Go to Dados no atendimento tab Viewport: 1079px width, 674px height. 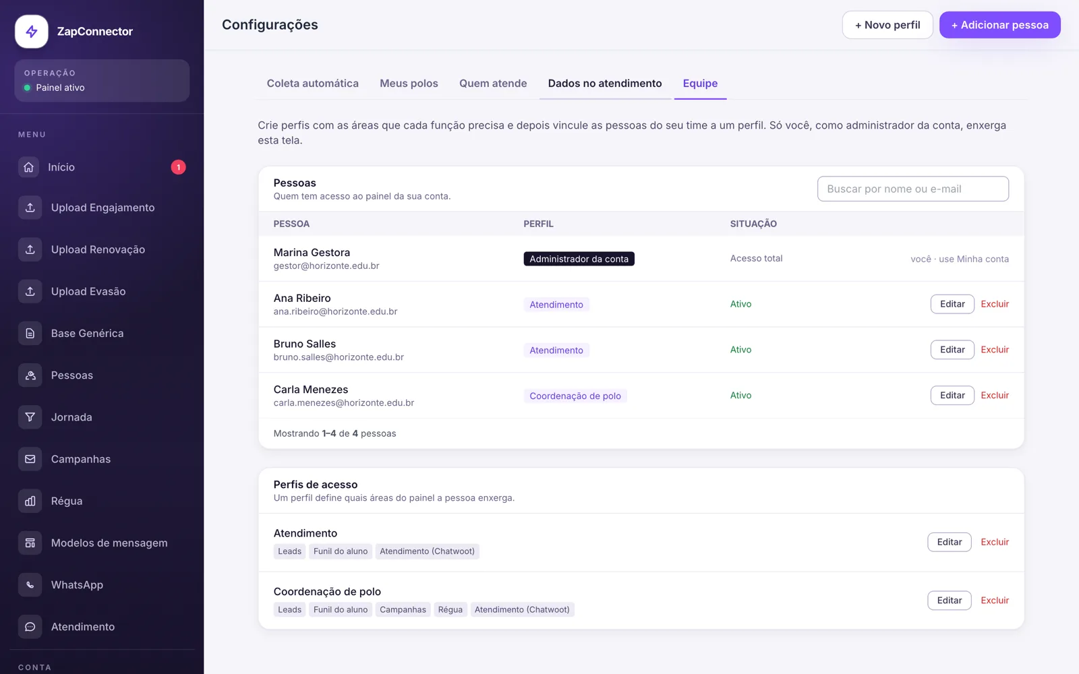coord(605,84)
